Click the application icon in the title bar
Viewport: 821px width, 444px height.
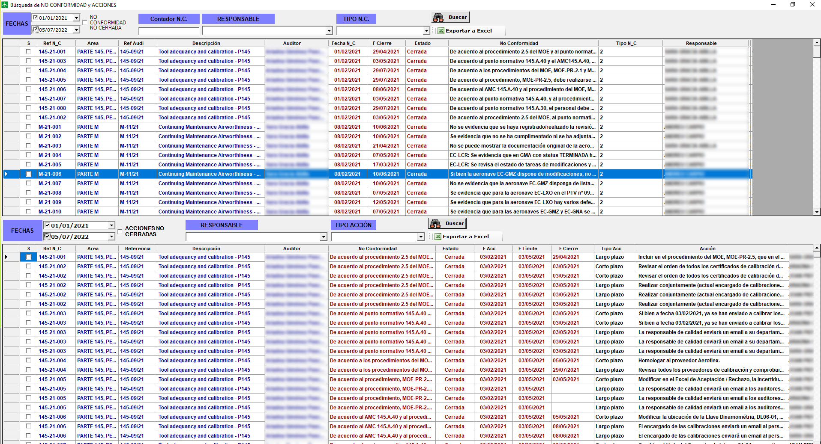coord(5,5)
